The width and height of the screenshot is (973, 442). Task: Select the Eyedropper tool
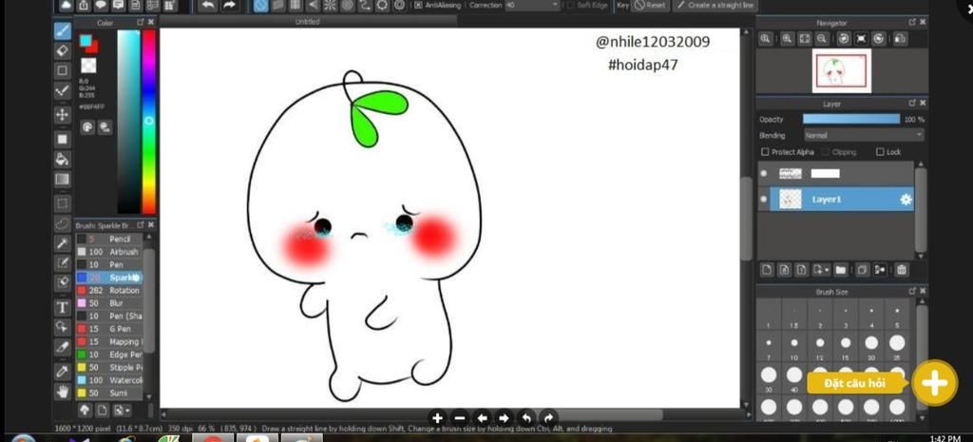point(62,372)
